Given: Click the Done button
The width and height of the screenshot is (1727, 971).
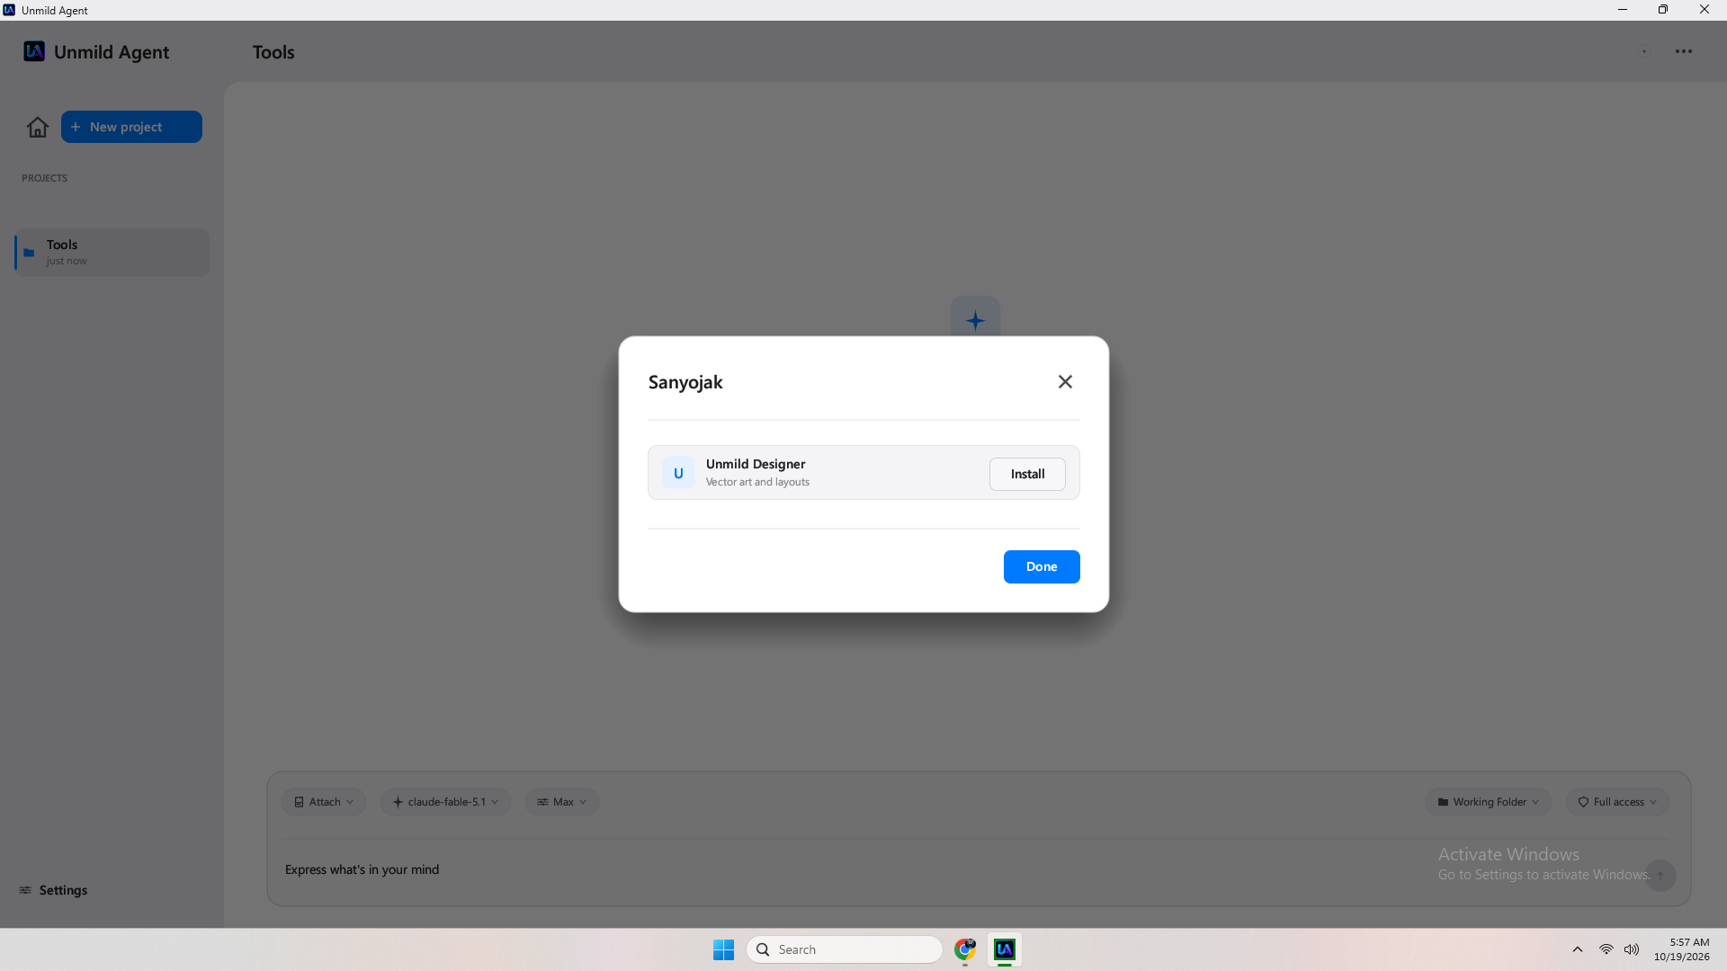Looking at the screenshot, I should pos(1042,566).
